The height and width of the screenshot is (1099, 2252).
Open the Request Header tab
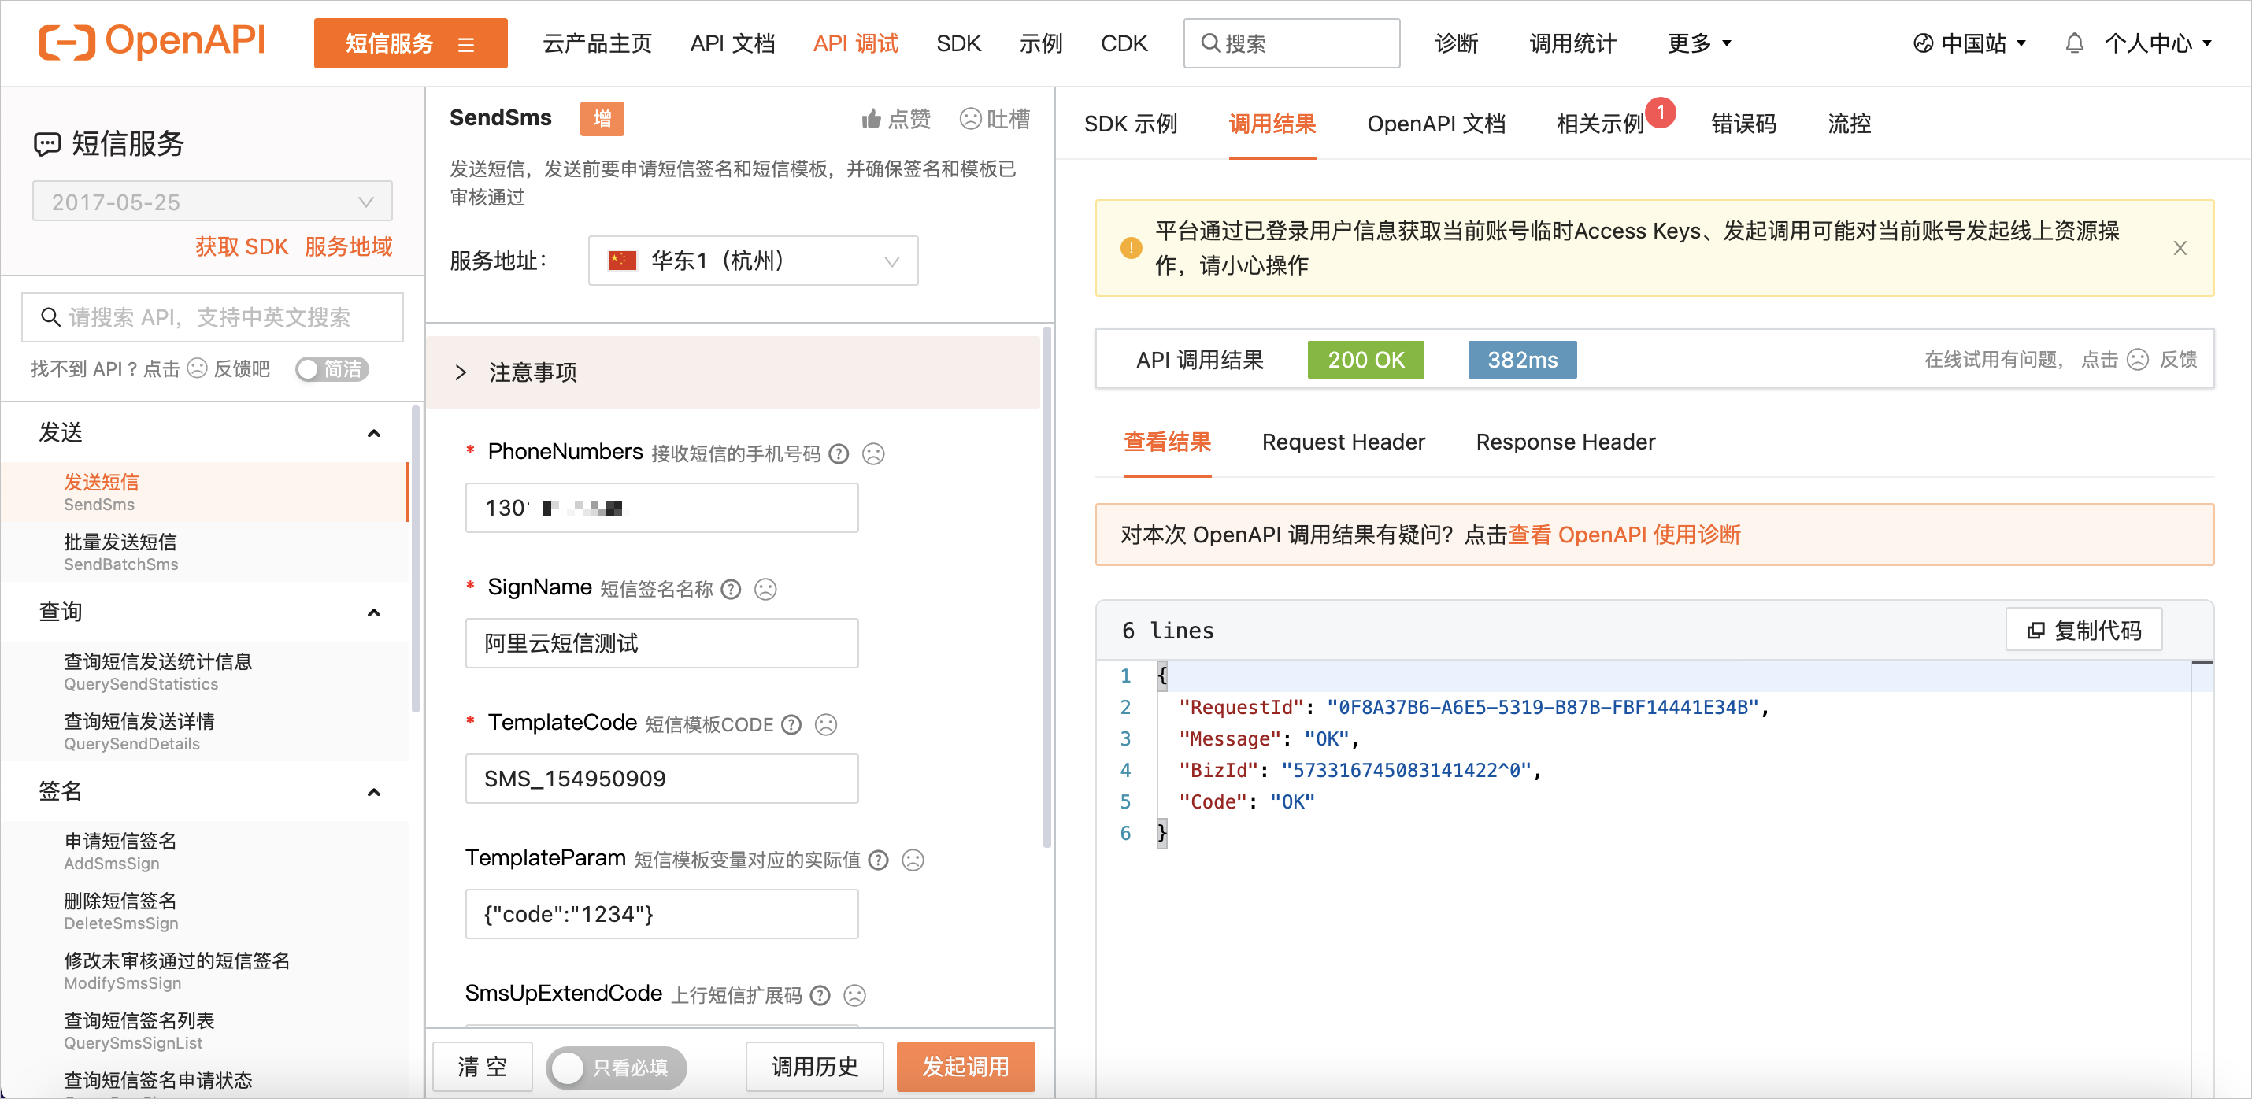(x=1343, y=442)
